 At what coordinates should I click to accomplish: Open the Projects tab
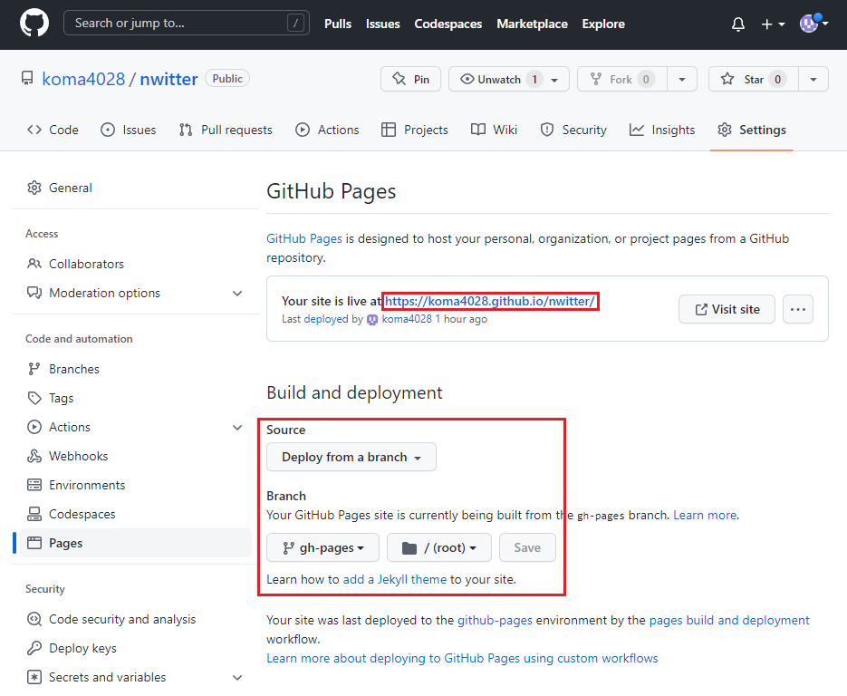click(x=415, y=130)
